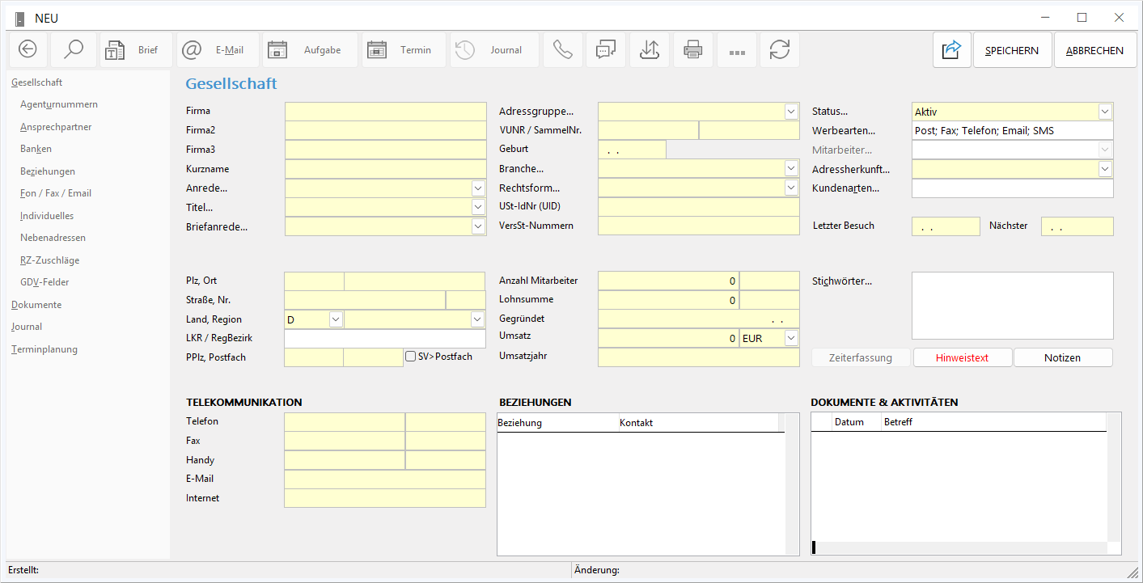
Task: Open the Rechtsform dropdown list
Action: pos(790,188)
